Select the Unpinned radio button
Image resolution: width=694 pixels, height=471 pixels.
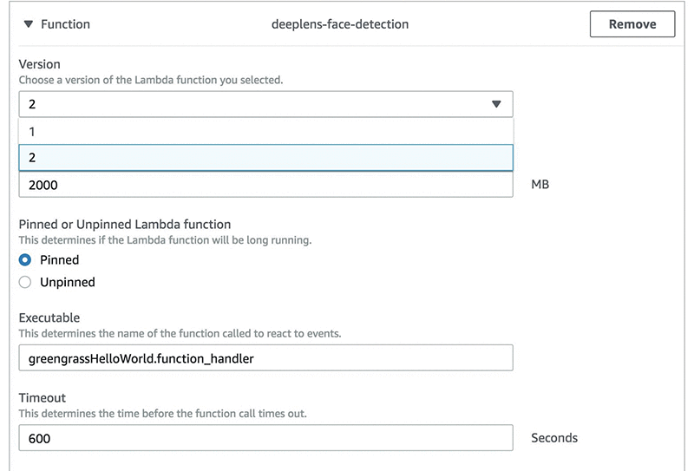(25, 282)
